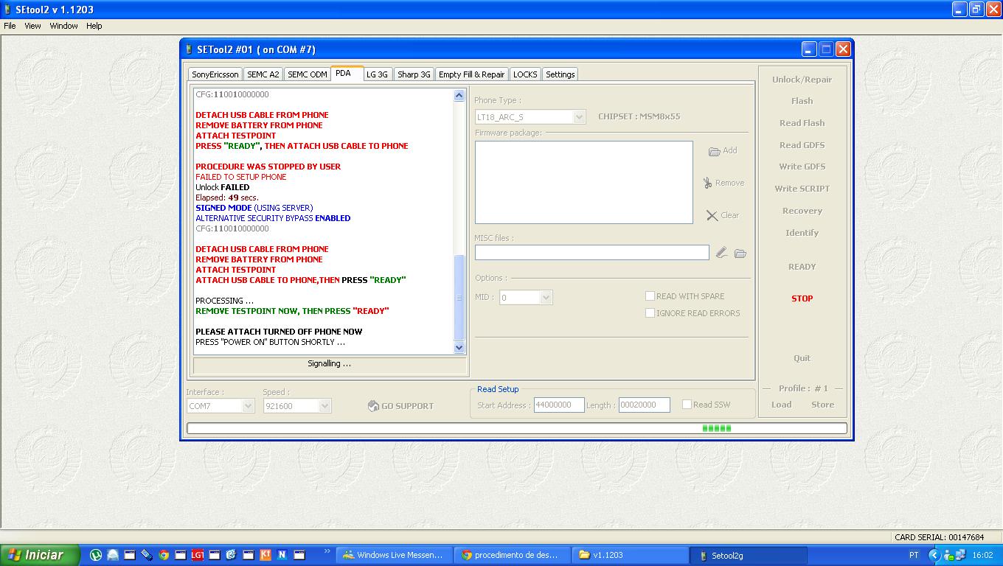
Task: Click the network connection tray icon
Action: tap(962, 555)
